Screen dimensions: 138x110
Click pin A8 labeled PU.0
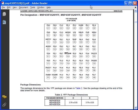(x=94, y=28)
